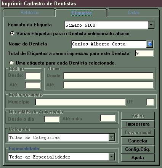Click the Código Desde input field
Viewport: 162px width, 168px height.
[x=33, y=76]
